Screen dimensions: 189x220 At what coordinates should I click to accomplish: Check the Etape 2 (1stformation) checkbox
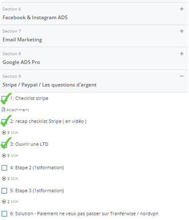point(5,168)
